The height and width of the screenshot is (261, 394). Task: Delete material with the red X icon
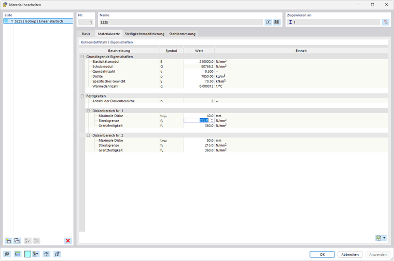pos(68,241)
